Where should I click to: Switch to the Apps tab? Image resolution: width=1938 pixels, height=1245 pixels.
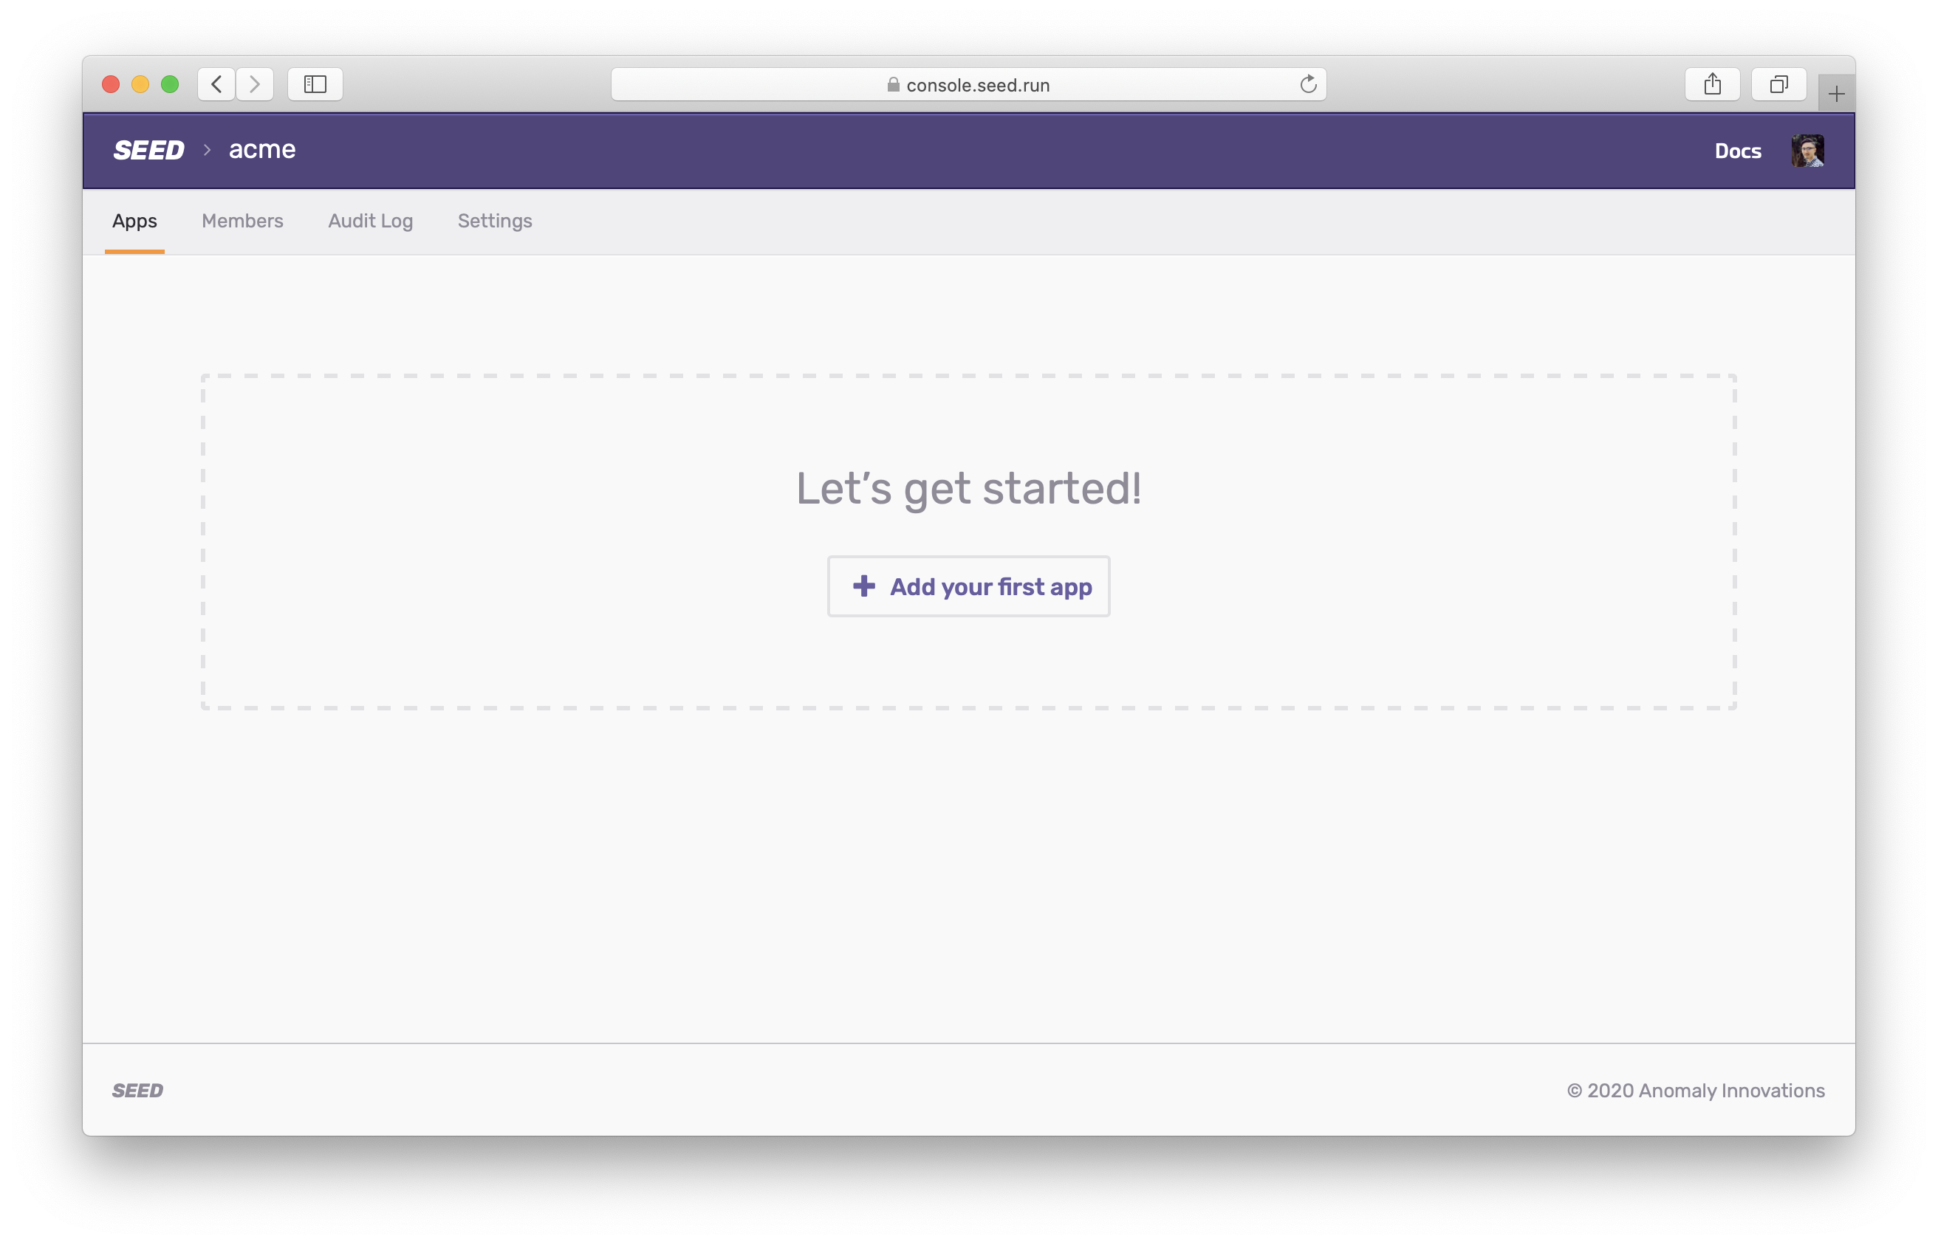tap(134, 221)
